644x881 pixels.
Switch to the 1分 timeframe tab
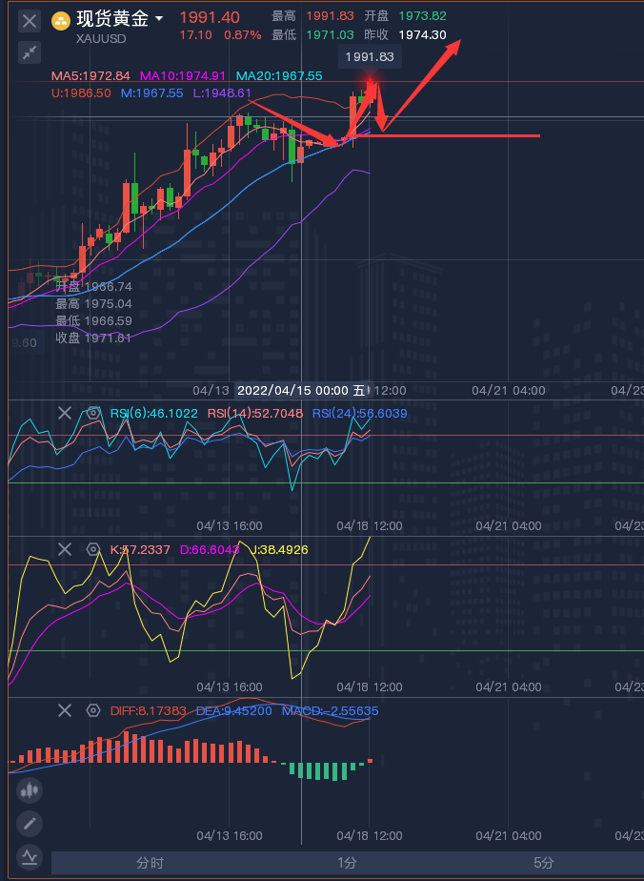[x=347, y=863]
